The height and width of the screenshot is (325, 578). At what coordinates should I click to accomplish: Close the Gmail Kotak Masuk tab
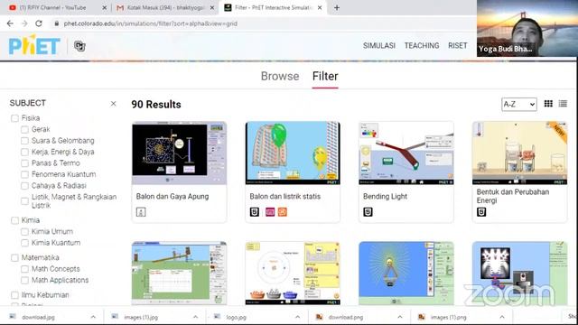pyautogui.click(x=212, y=7)
